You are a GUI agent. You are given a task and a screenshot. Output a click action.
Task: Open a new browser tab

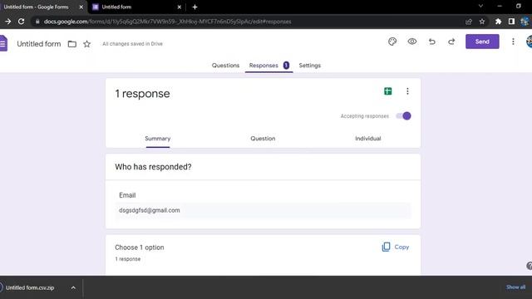pyautogui.click(x=195, y=7)
